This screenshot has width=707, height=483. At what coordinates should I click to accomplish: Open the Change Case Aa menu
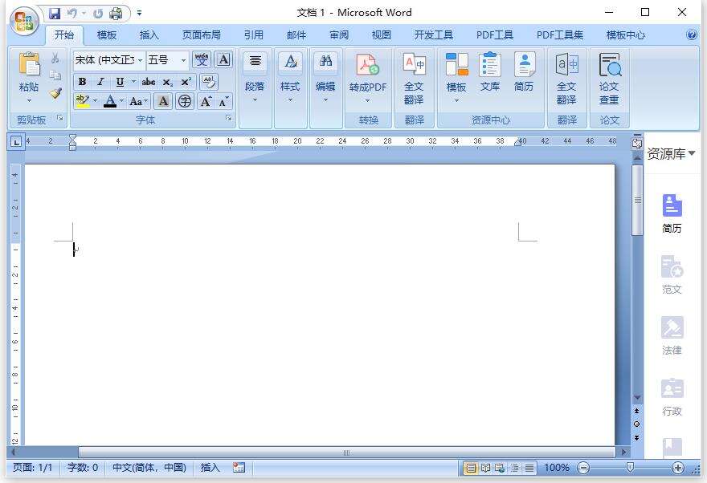coord(138,101)
